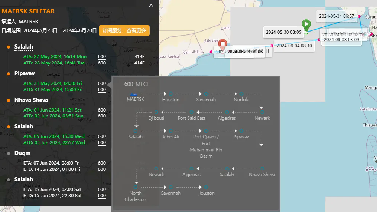Click the Port Qasim route node
Screen dimensions: 377x212
point(206,131)
